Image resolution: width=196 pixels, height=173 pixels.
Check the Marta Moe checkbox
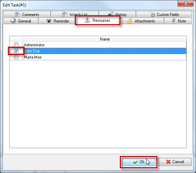(16, 57)
